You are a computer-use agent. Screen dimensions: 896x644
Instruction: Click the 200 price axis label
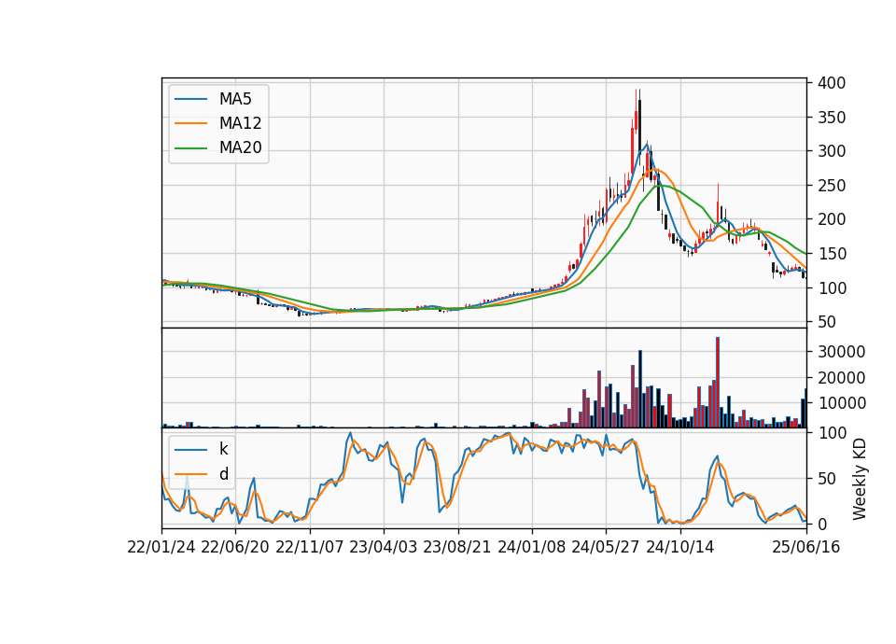[832, 219]
